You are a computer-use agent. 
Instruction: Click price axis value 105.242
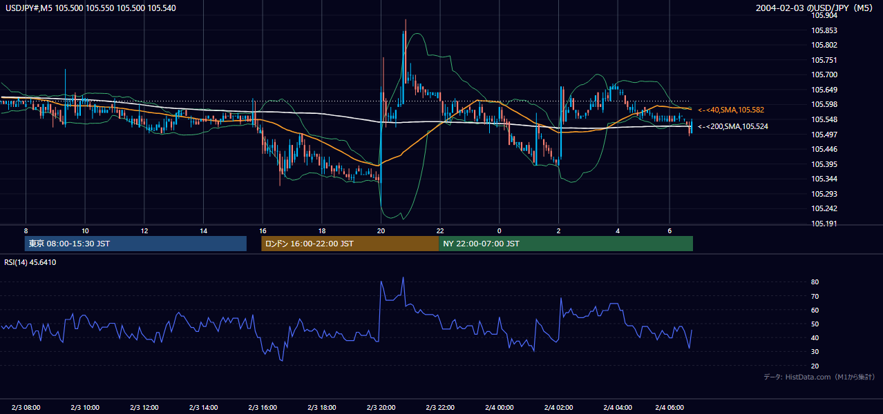point(824,208)
